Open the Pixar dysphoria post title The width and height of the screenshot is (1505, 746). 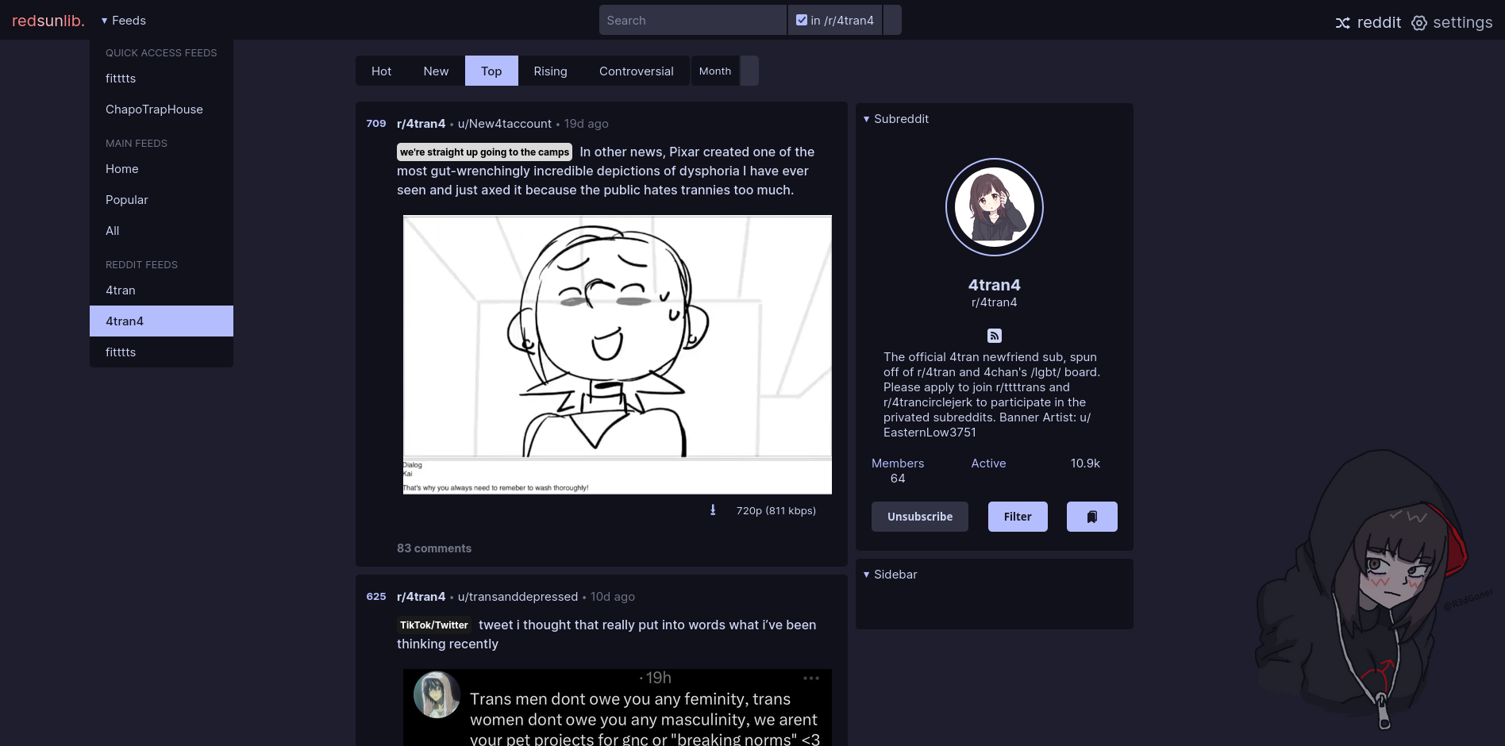(x=606, y=171)
